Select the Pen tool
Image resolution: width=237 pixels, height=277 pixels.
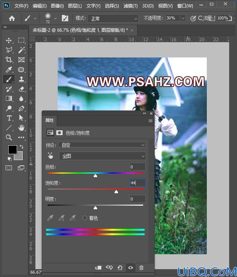pos(21,108)
